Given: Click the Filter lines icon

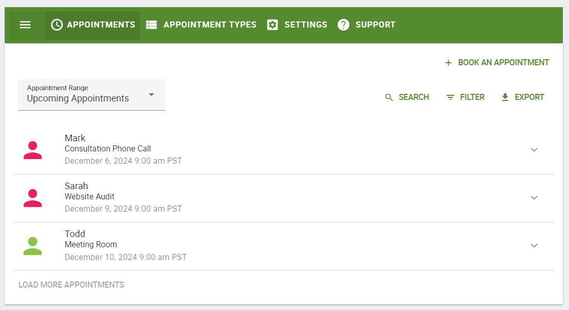Looking at the screenshot, I should (451, 97).
